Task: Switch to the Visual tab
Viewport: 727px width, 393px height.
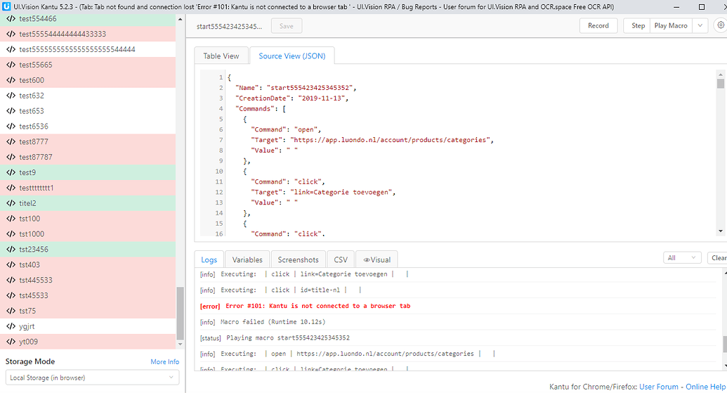Action: pos(376,259)
